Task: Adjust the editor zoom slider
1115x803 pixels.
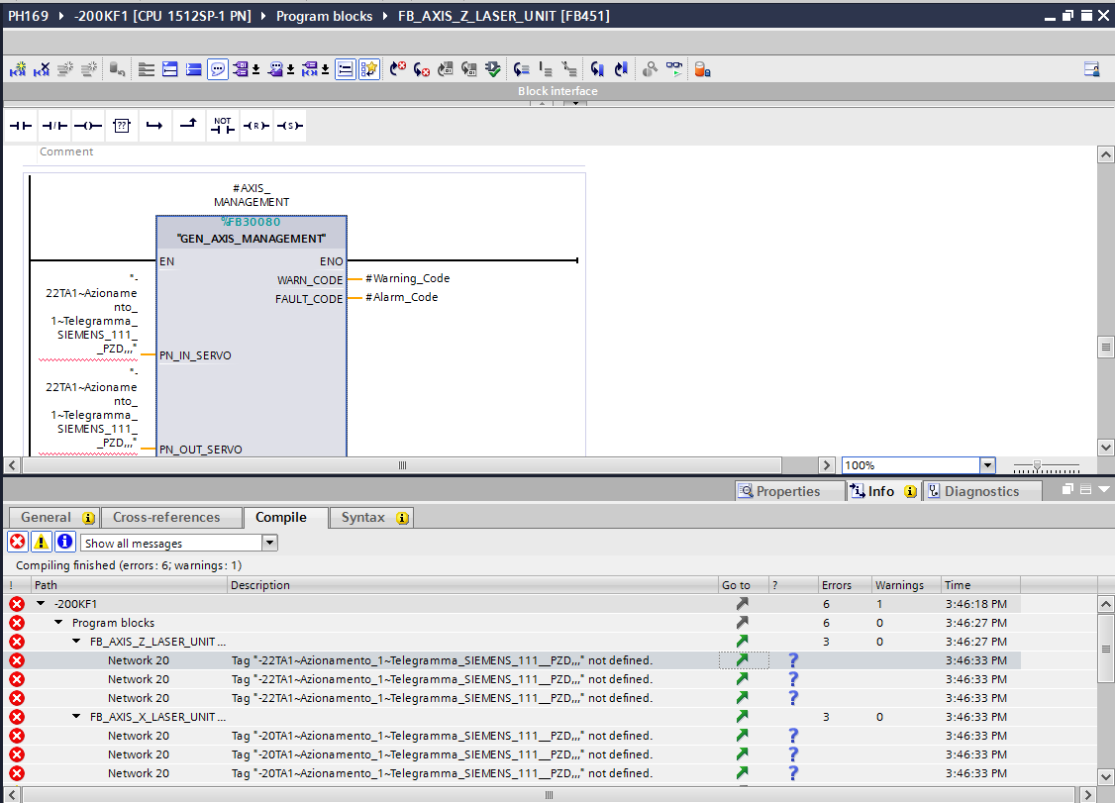Action: tap(1037, 465)
